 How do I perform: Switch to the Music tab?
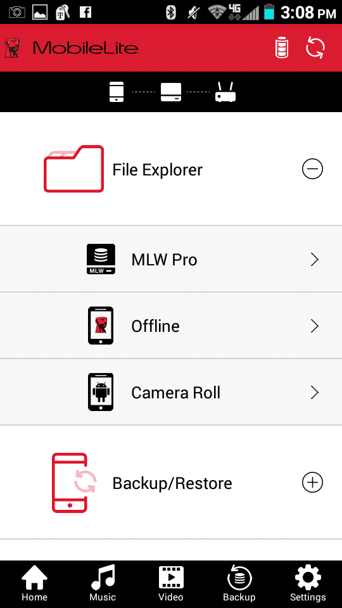(103, 584)
